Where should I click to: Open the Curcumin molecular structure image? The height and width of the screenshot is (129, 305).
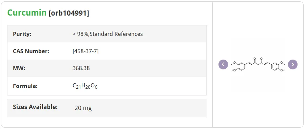click(x=258, y=64)
